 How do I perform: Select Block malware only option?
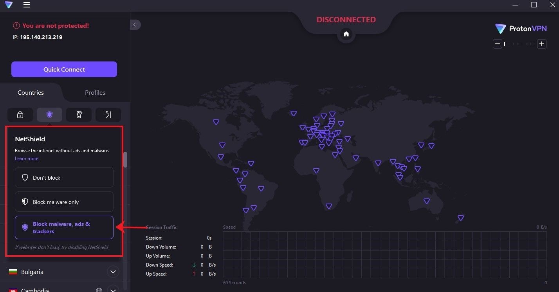[64, 202]
